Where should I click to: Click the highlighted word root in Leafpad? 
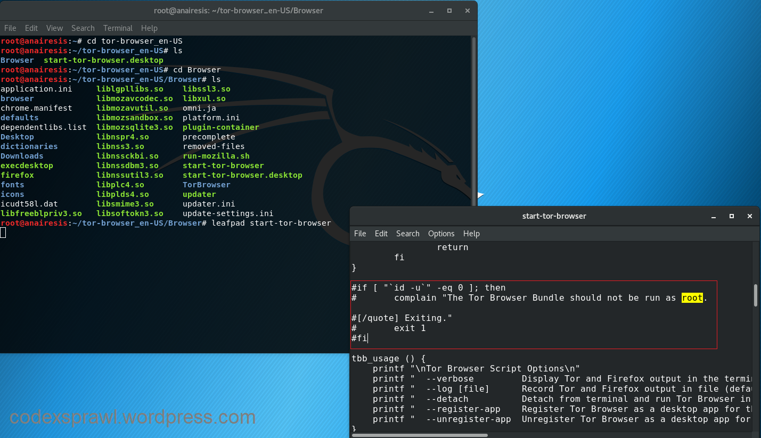[x=692, y=298]
